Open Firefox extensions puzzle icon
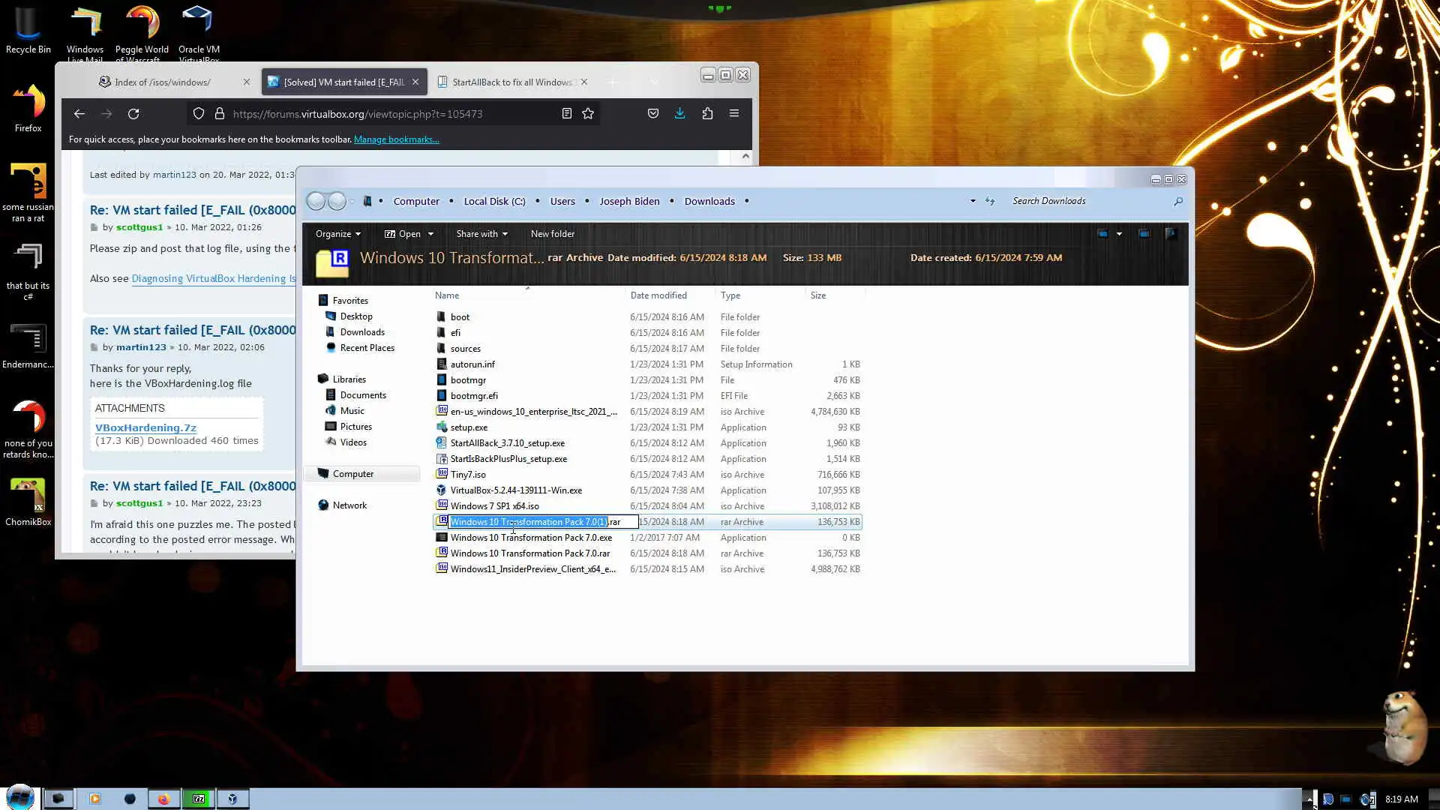The image size is (1440, 810). [x=707, y=113]
